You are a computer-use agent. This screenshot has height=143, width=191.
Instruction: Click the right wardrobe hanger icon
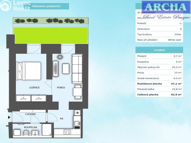coord(39,98)
